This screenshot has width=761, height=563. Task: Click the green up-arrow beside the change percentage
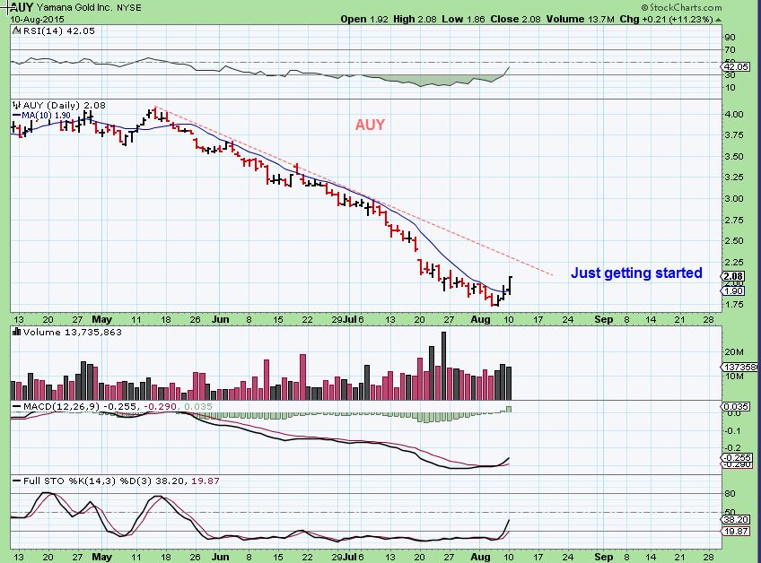point(718,20)
